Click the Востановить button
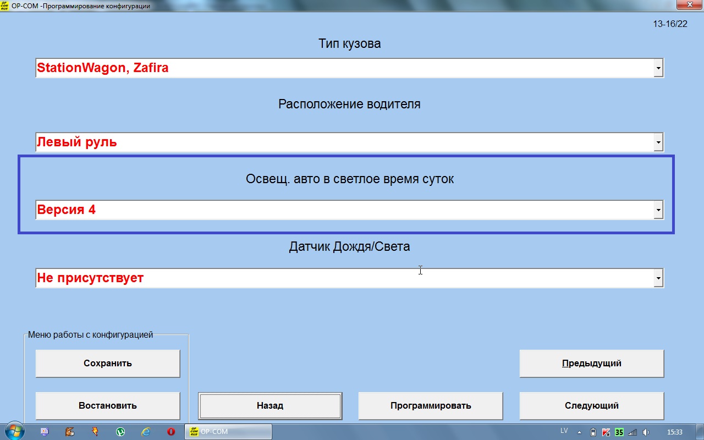Viewport: 704px width, 440px height. 108,406
